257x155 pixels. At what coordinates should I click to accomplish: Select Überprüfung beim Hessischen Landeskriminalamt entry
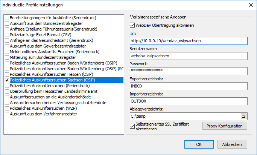[50, 91]
